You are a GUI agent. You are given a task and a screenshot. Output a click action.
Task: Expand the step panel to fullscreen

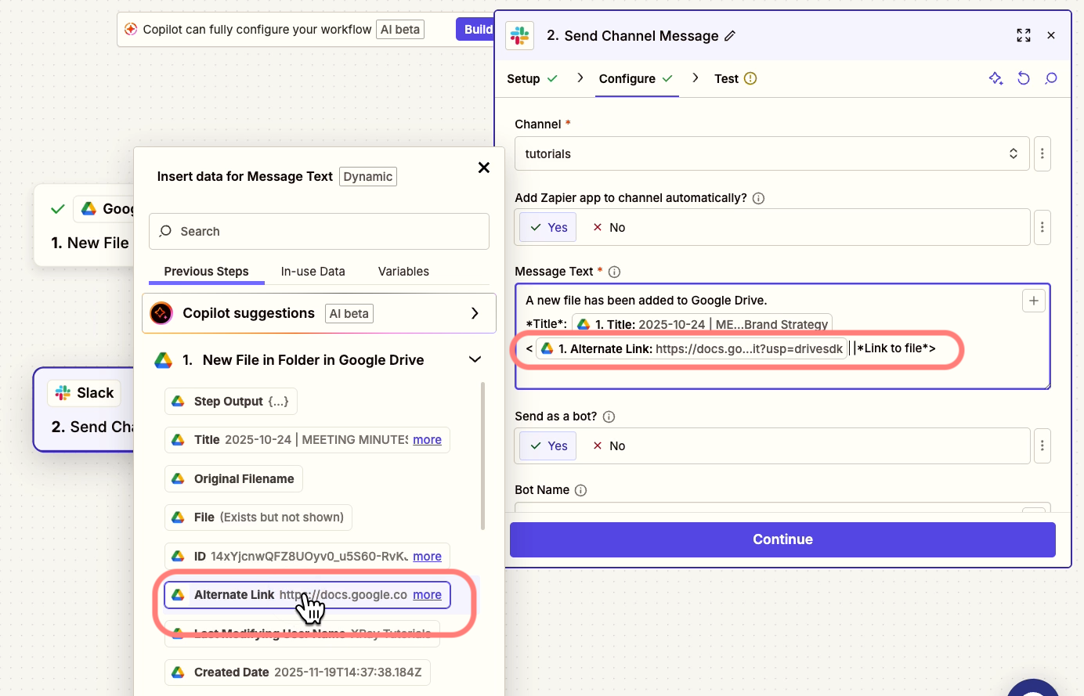pyautogui.click(x=1024, y=35)
